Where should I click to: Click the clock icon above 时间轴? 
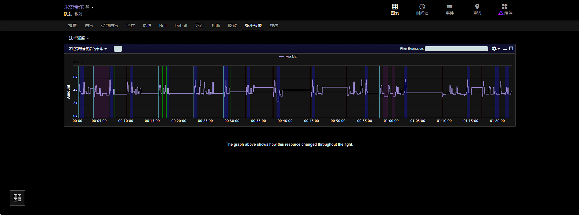(422, 6)
